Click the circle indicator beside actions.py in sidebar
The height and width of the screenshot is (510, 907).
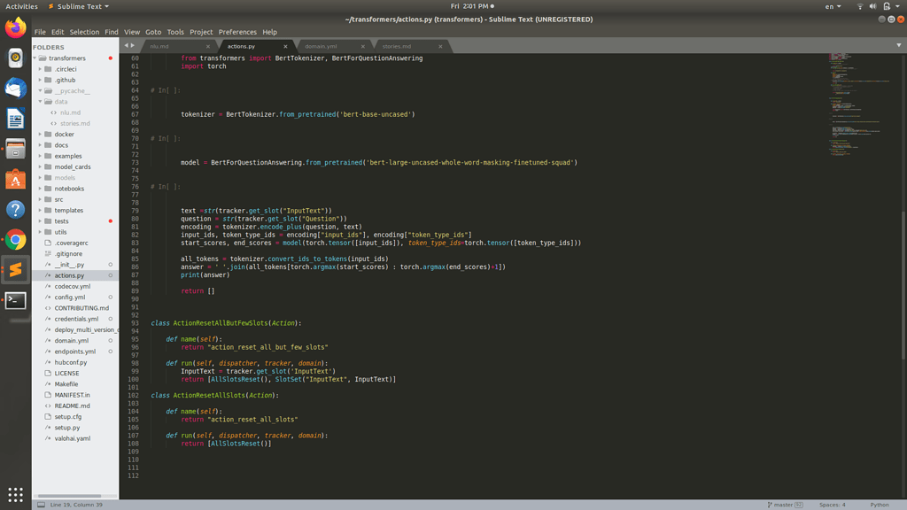click(x=110, y=275)
